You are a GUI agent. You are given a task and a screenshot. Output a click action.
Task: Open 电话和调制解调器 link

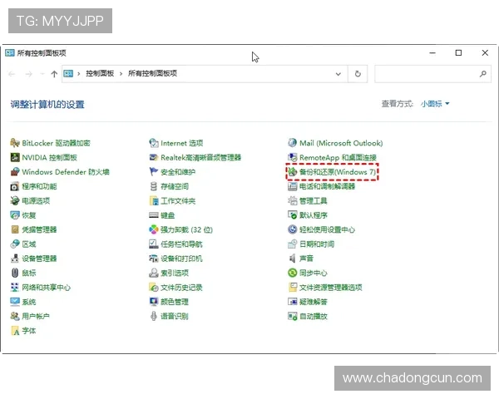[327, 186]
